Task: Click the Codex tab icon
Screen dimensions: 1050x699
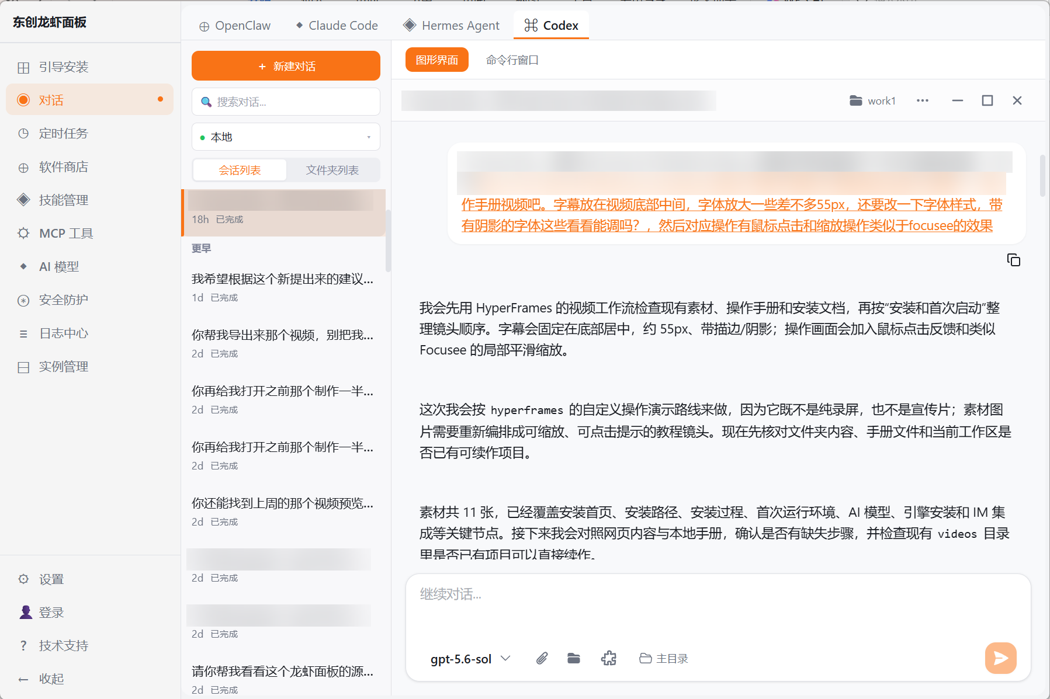Action: tap(531, 25)
